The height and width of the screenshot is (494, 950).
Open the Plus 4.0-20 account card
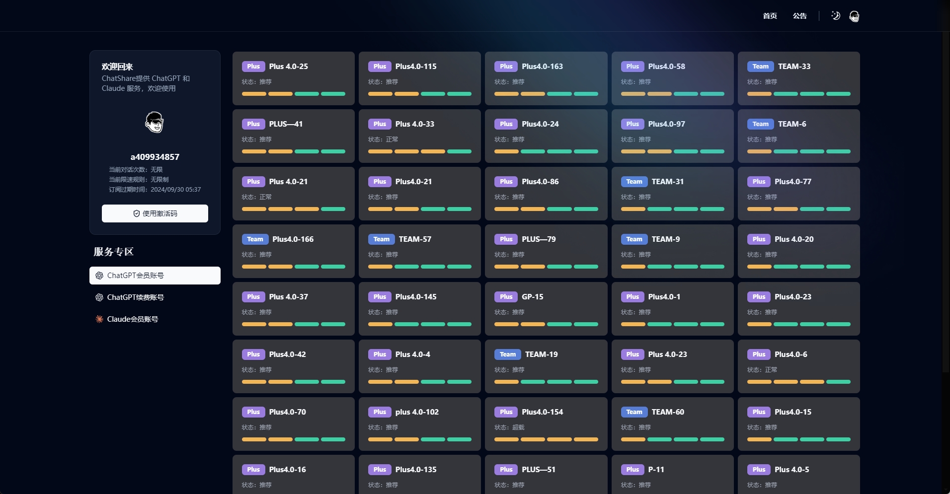coord(799,251)
